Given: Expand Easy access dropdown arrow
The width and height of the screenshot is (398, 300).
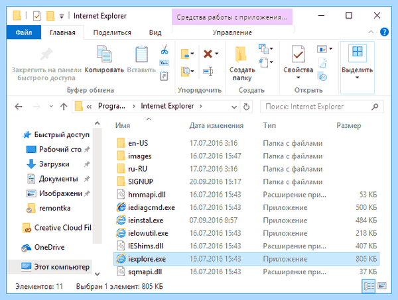Looking at the screenshot, I should 271,62.
